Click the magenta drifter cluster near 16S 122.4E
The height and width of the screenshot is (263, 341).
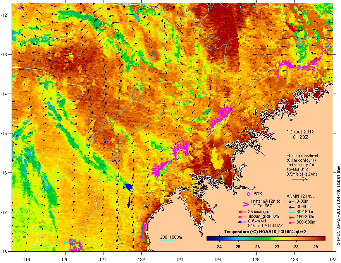click(159, 169)
